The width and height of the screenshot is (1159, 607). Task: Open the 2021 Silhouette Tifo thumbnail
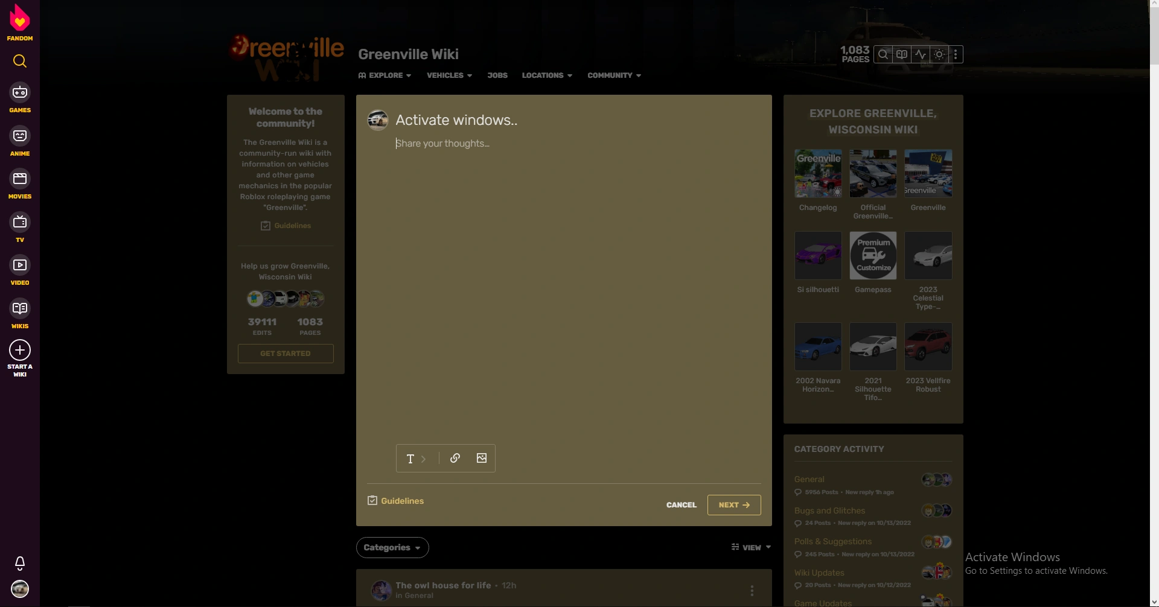873,346
